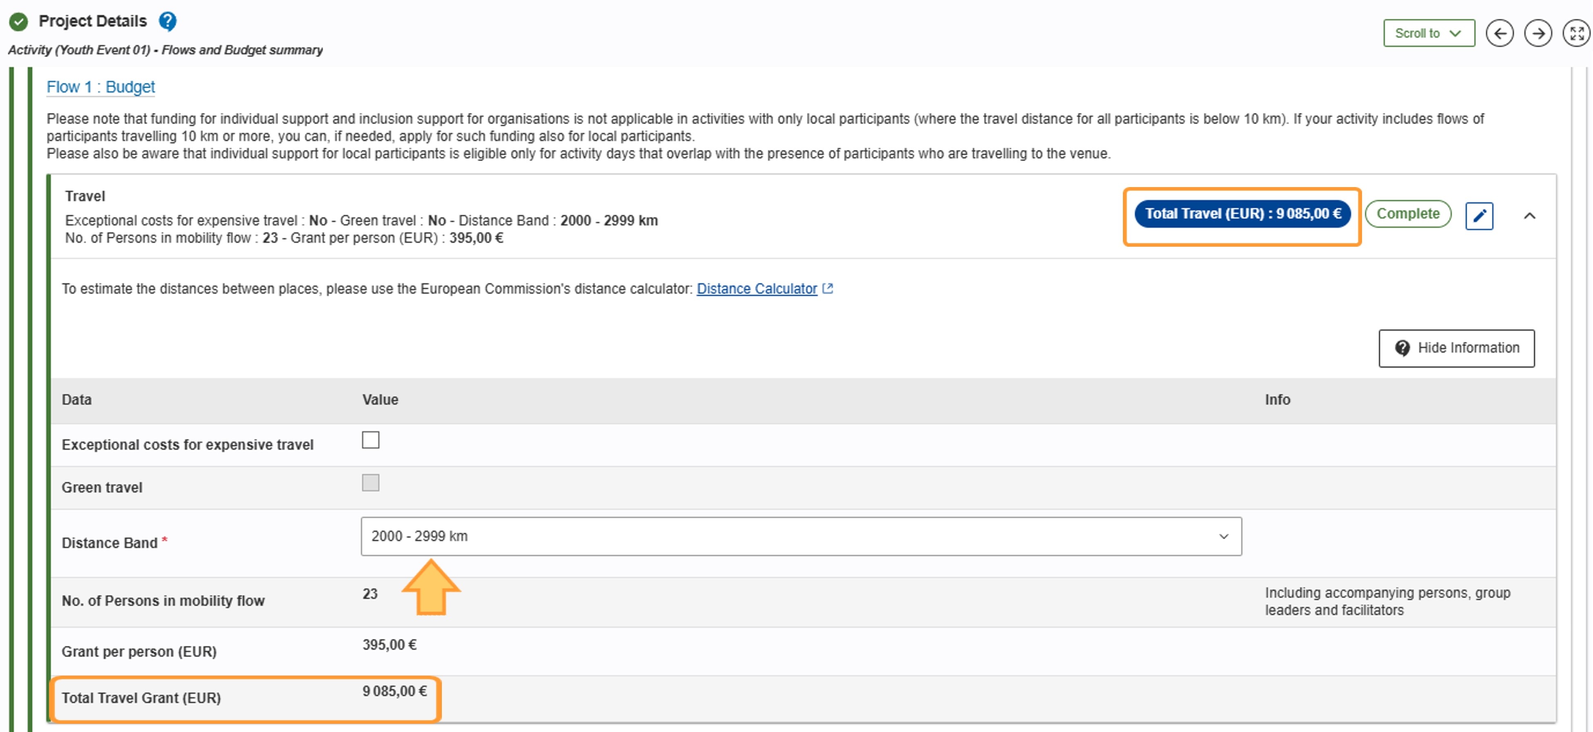Open the Distance Band dropdown

tap(801, 536)
